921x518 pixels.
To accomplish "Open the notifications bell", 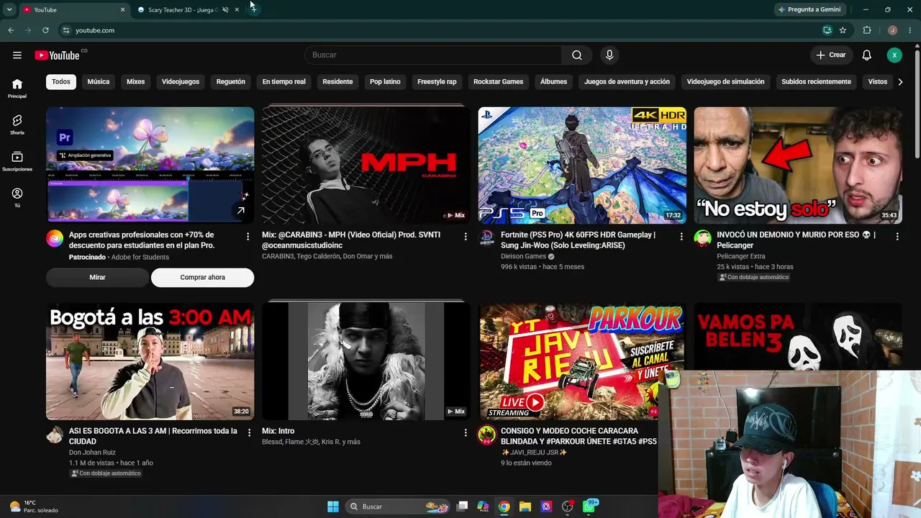I will coord(867,55).
